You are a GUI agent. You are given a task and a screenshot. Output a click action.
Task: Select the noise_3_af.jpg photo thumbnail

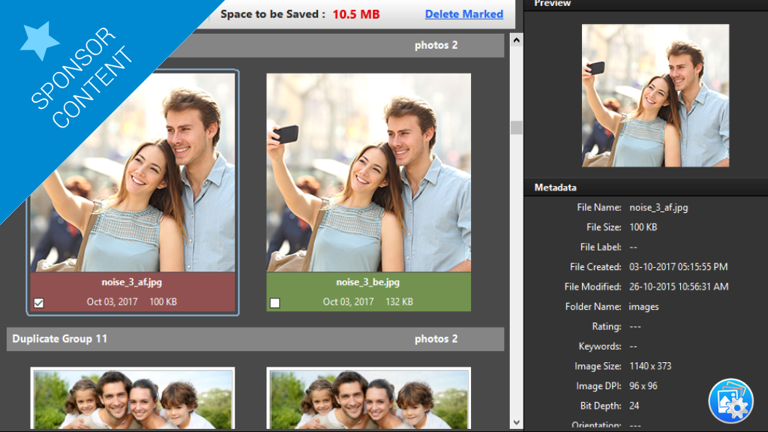(133, 172)
